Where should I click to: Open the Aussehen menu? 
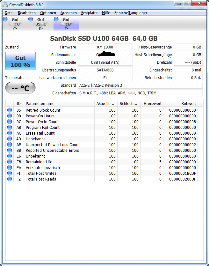68,13
